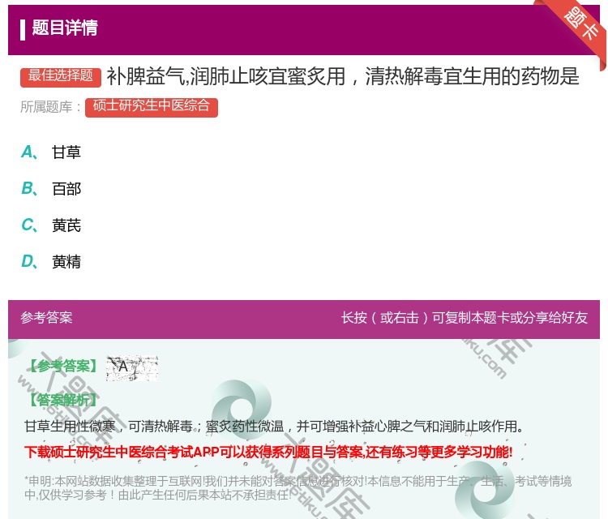
Task: Click the 参考答案 section heading
Action: point(46,318)
